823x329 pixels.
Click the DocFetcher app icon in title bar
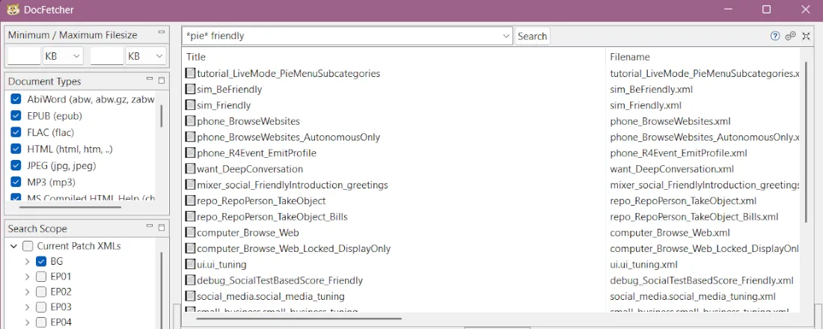pyautogui.click(x=13, y=10)
